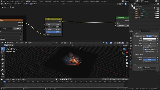Select the Point light type button
This screenshot has width=160, height=90.
click(137, 36)
